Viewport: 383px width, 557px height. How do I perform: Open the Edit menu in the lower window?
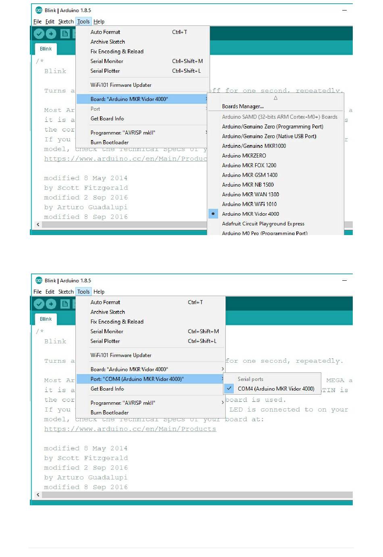tap(50, 292)
